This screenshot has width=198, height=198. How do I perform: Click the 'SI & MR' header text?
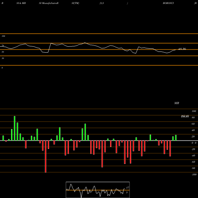click(x=21, y=3)
